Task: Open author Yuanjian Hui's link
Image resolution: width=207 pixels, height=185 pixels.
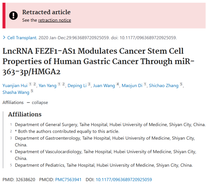Action: [15, 86]
